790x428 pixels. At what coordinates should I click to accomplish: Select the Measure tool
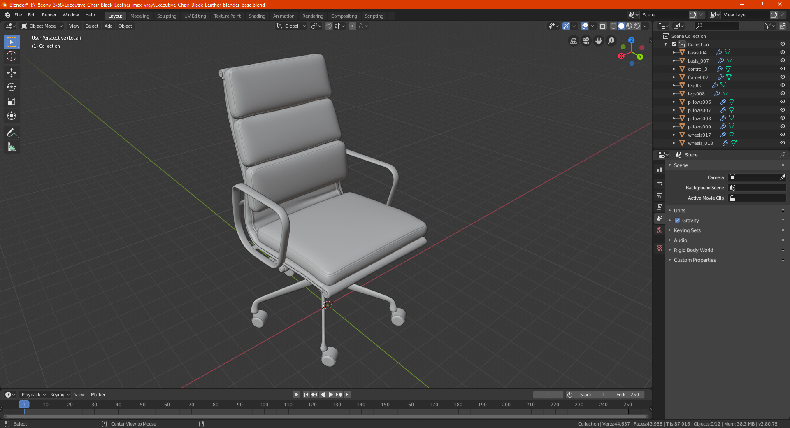coord(12,147)
